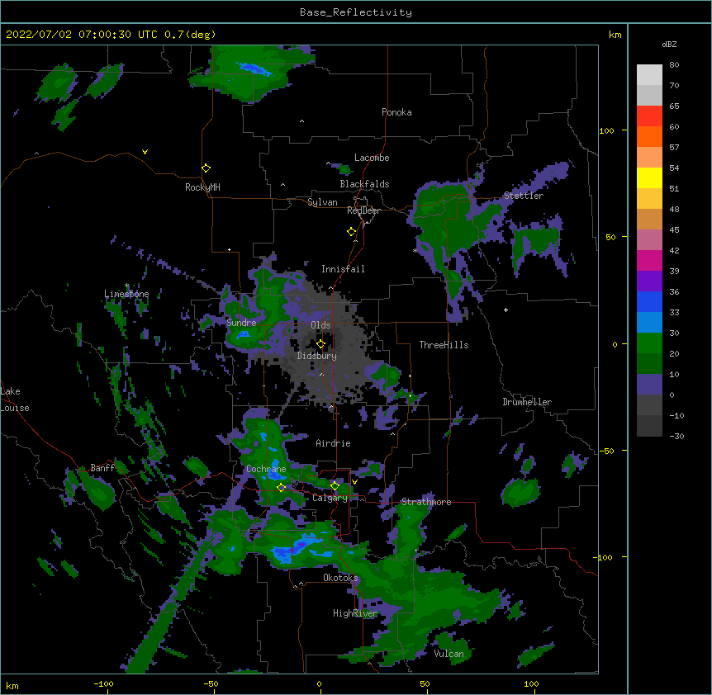The image size is (712, 695).
Task: Click the magenta 39 dBZ legend swatch
Action: click(649, 260)
